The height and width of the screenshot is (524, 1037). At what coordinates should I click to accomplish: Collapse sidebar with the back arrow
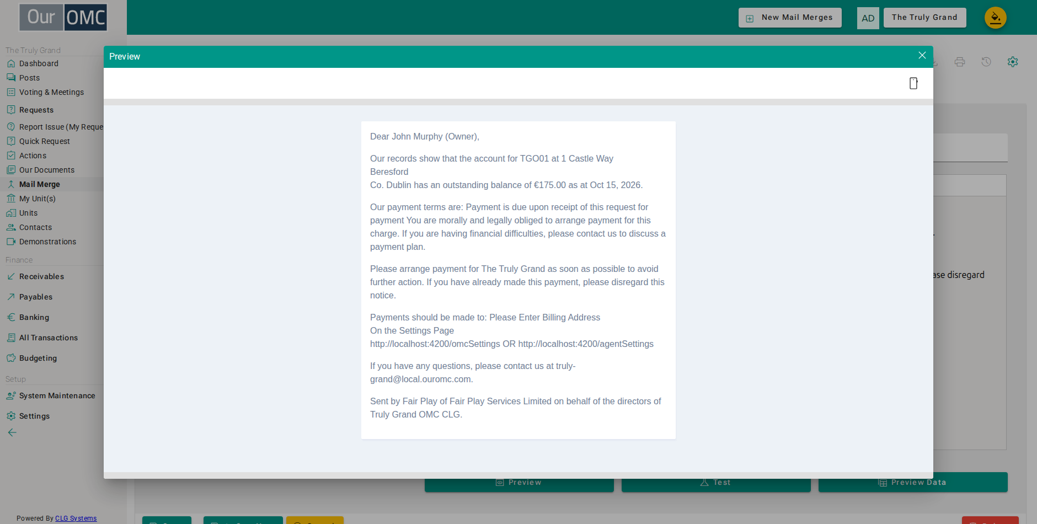click(x=12, y=432)
